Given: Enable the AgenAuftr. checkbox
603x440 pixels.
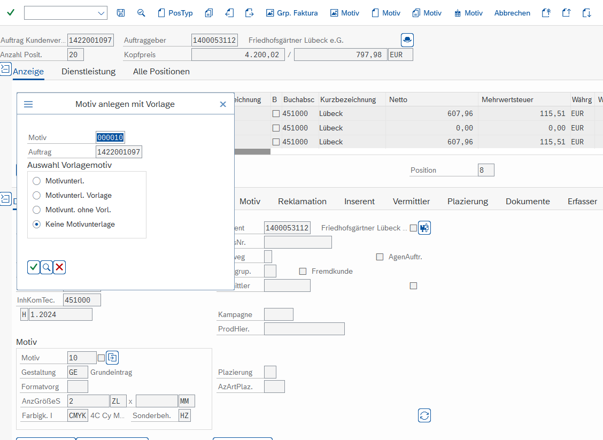Looking at the screenshot, I should pos(380,257).
